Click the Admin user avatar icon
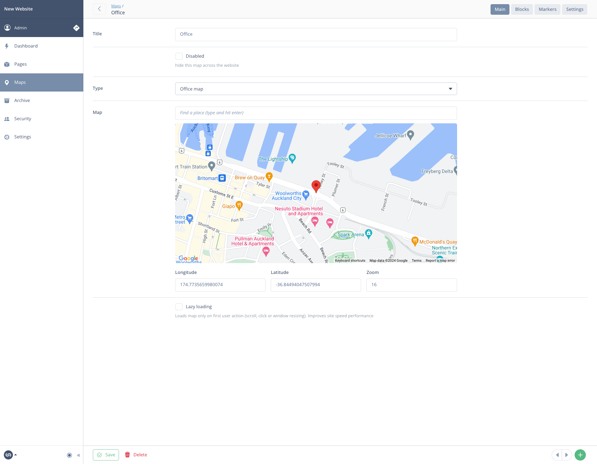 7,28
